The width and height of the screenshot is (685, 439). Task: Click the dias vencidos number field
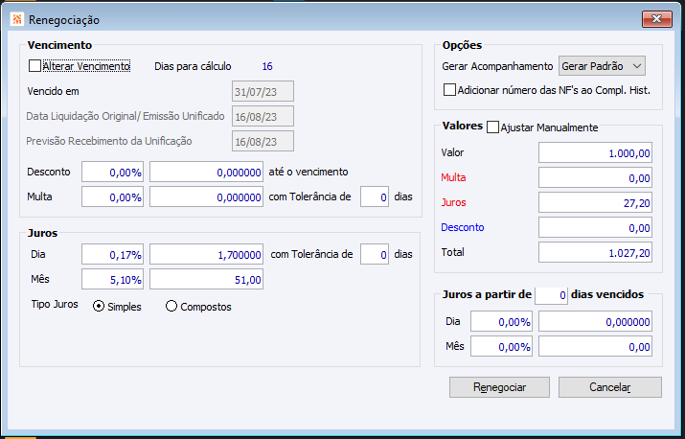coord(552,295)
